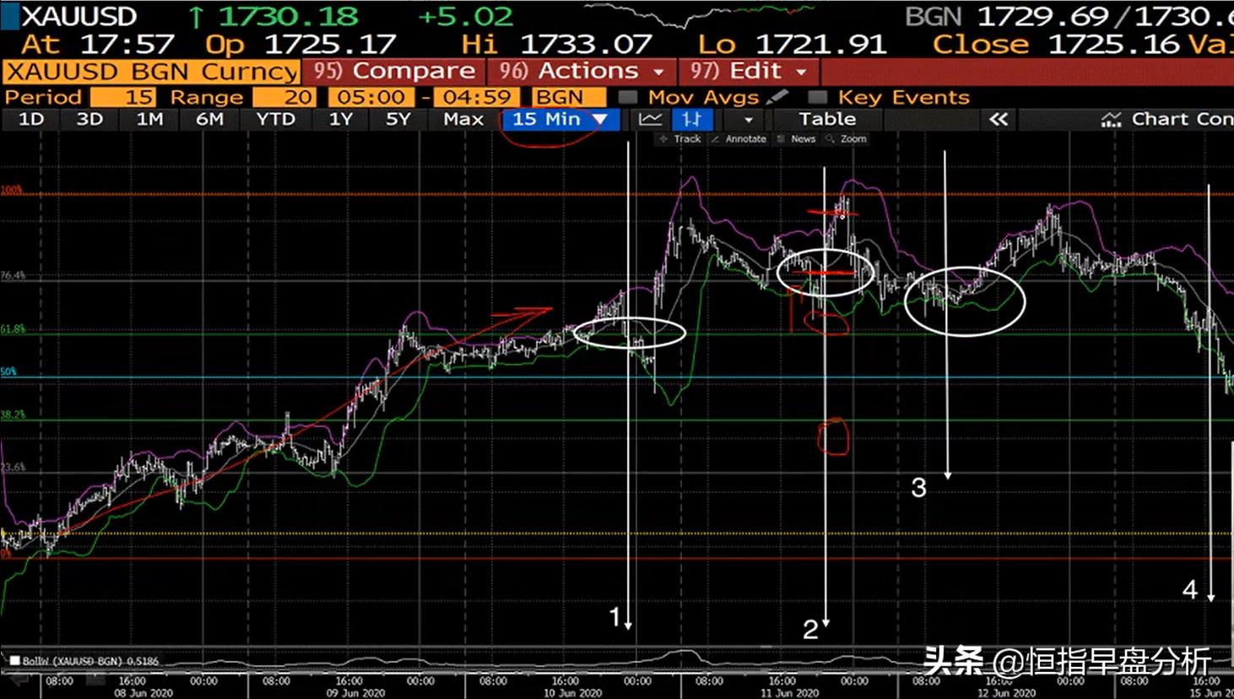Set the start time field 05:00
This screenshot has width=1234, height=699.
click(x=371, y=97)
